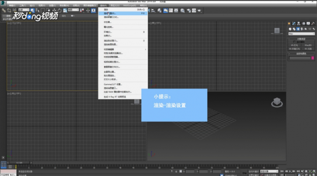Click the VR-太阳 button
The width and height of the screenshot is (317, 176).
coord(308,49)
